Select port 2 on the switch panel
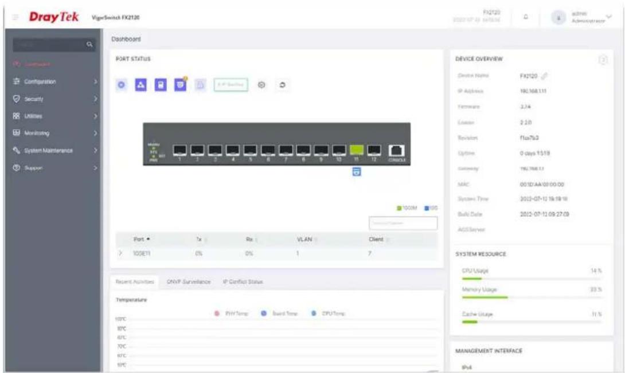The image size is (625, 373). point(197,151)
